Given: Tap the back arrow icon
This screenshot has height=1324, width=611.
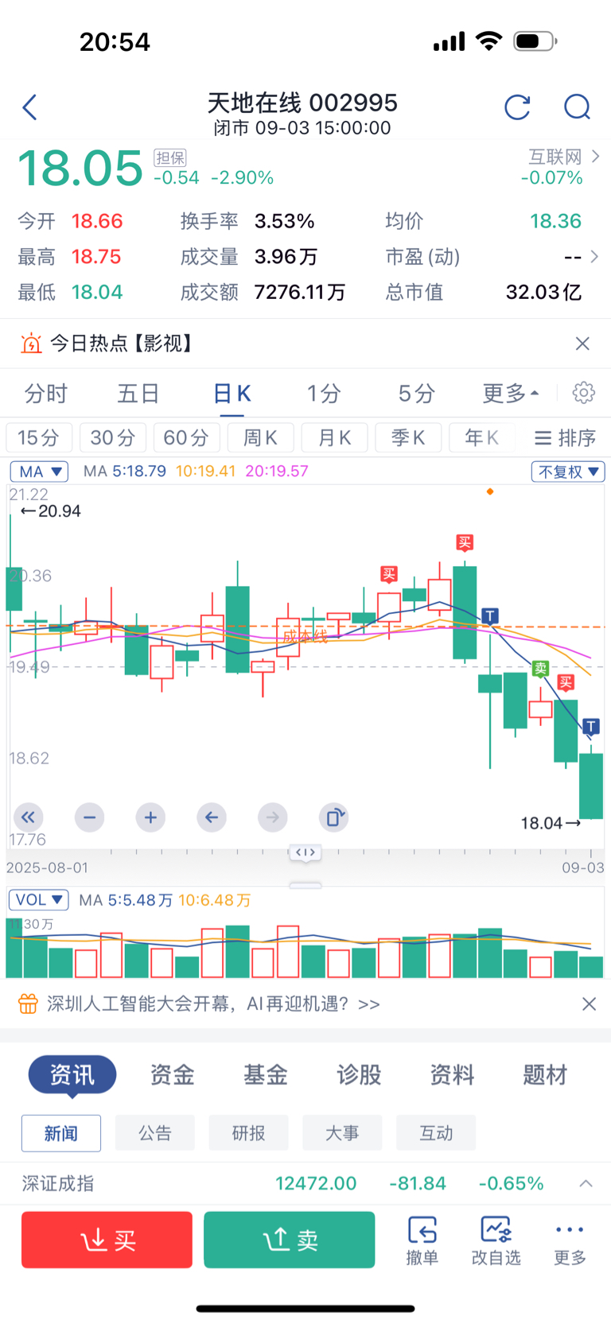Looking at the screenshot, I should point(30,107).
